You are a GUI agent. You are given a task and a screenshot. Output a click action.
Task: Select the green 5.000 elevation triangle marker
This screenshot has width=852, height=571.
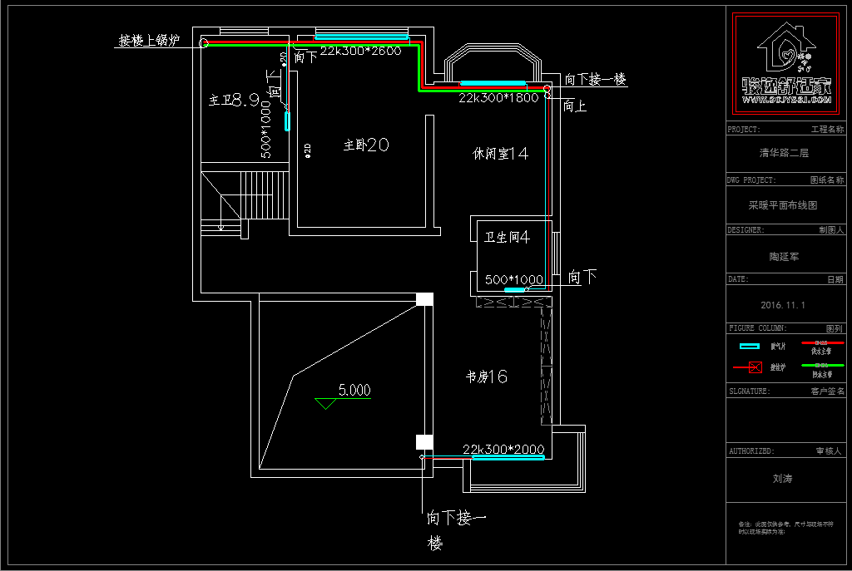(x=325, y=404)
